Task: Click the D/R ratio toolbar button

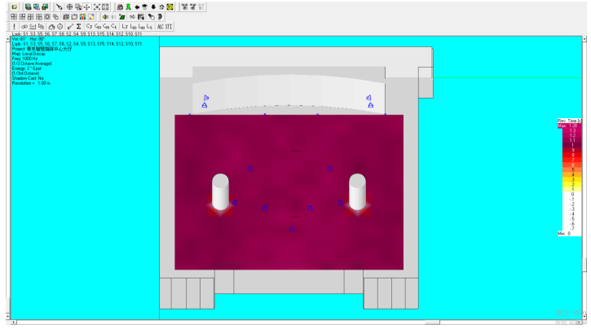Action: point(41,27)
